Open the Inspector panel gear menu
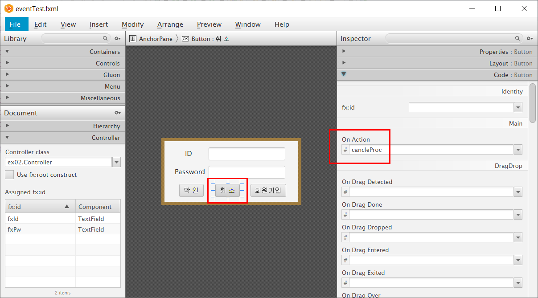538x298 pixels. 530,39
